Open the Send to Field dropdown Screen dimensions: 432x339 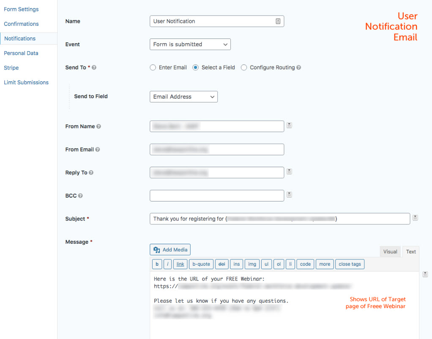tap(183, 97)
